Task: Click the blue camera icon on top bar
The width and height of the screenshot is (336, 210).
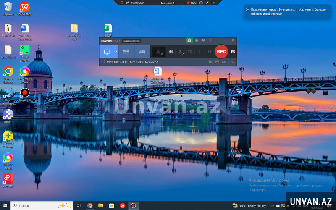Action: coord(201,3)
